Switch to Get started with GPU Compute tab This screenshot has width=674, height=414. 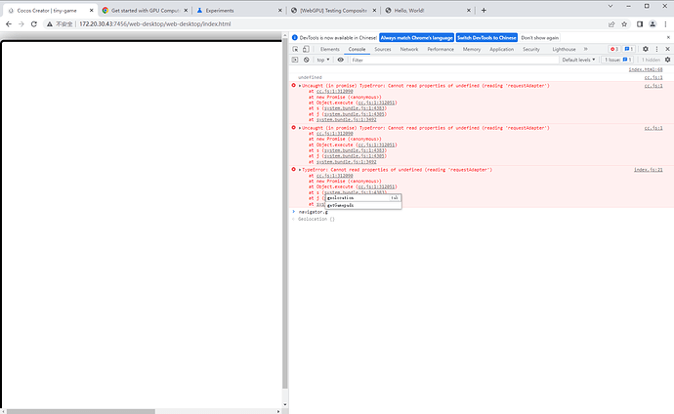point(145,11)
